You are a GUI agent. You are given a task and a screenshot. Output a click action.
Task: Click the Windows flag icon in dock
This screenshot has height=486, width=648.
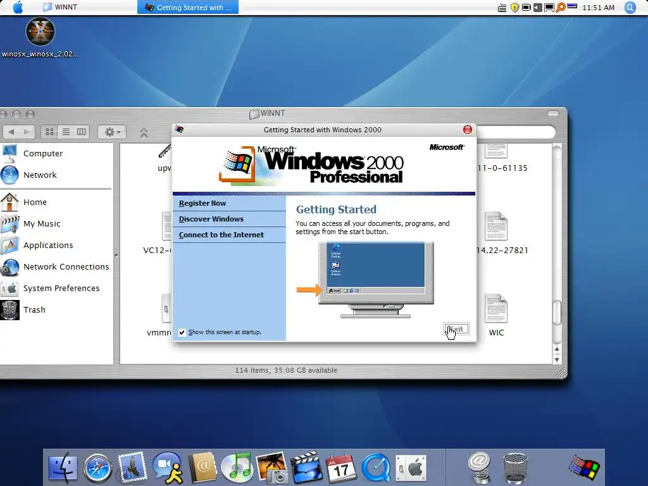pyautogui.click(x=584, y=468)
